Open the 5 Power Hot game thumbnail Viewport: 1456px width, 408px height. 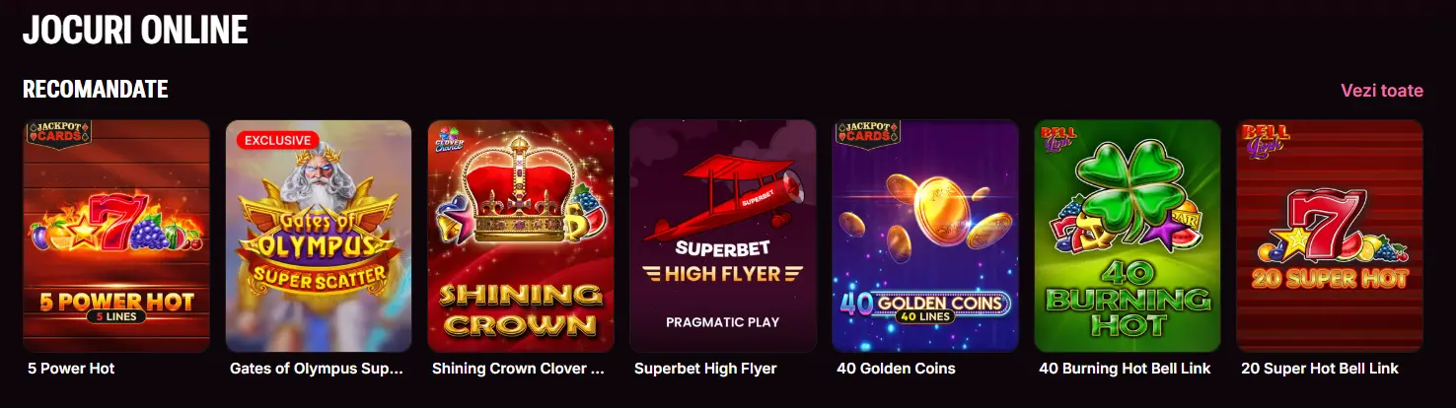coord(116,237)
